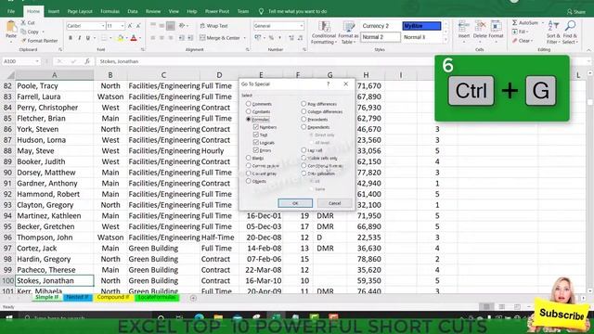
Task: Click the Clear eraser icon
Action: click(x=515, y=41)
